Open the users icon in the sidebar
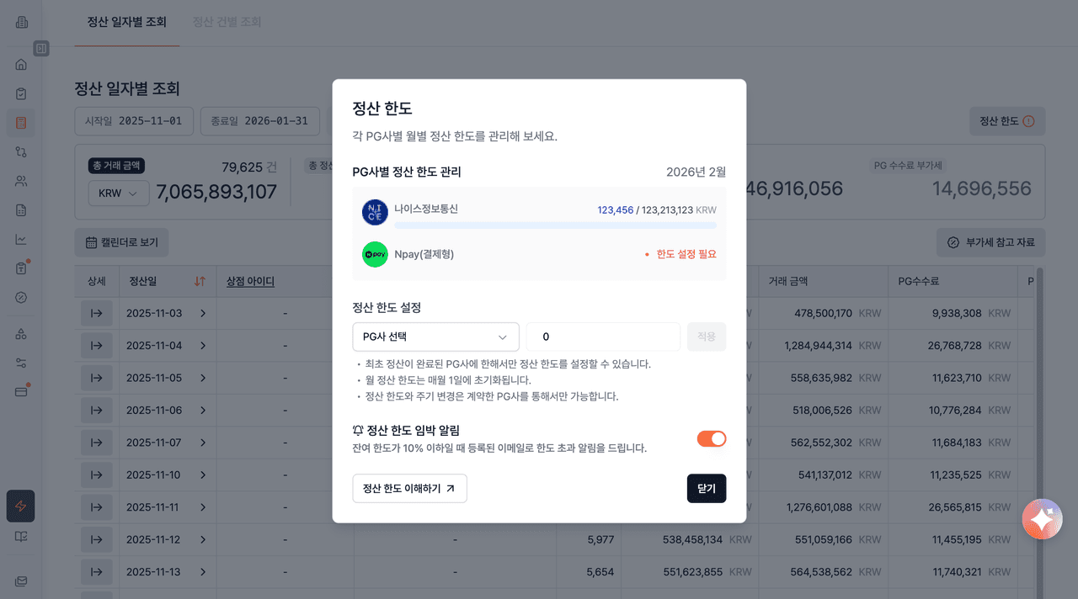This screenshot has height=599, width=1078. coord(21,181)
